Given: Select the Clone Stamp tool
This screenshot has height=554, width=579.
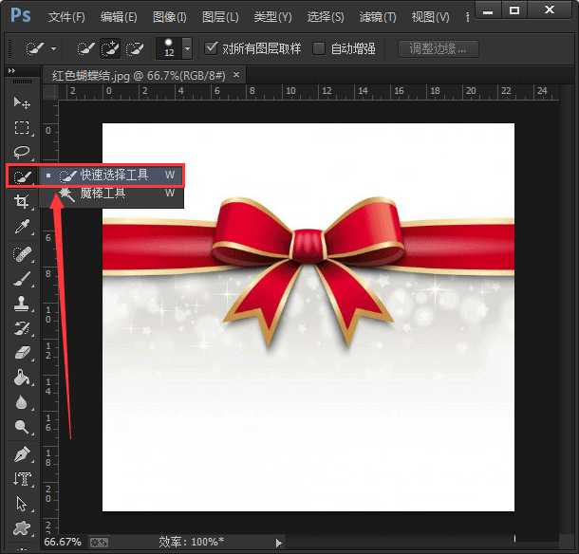Looking at the screenshot, I should (x=22, y=304).
